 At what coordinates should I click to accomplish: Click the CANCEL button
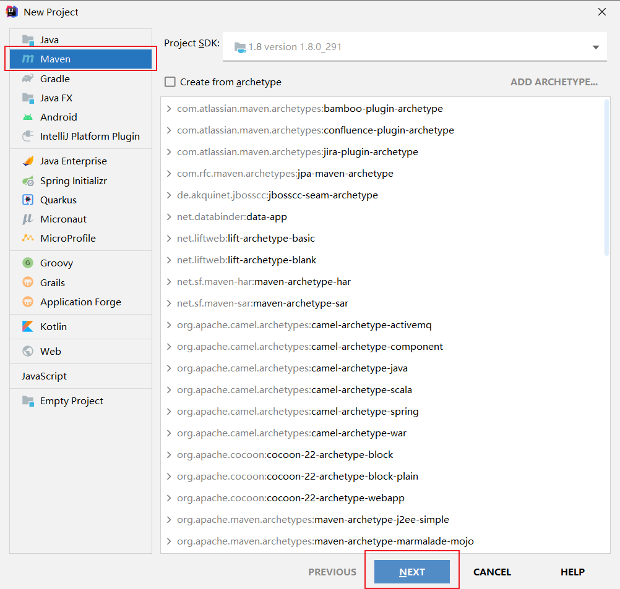coord(493,572)
